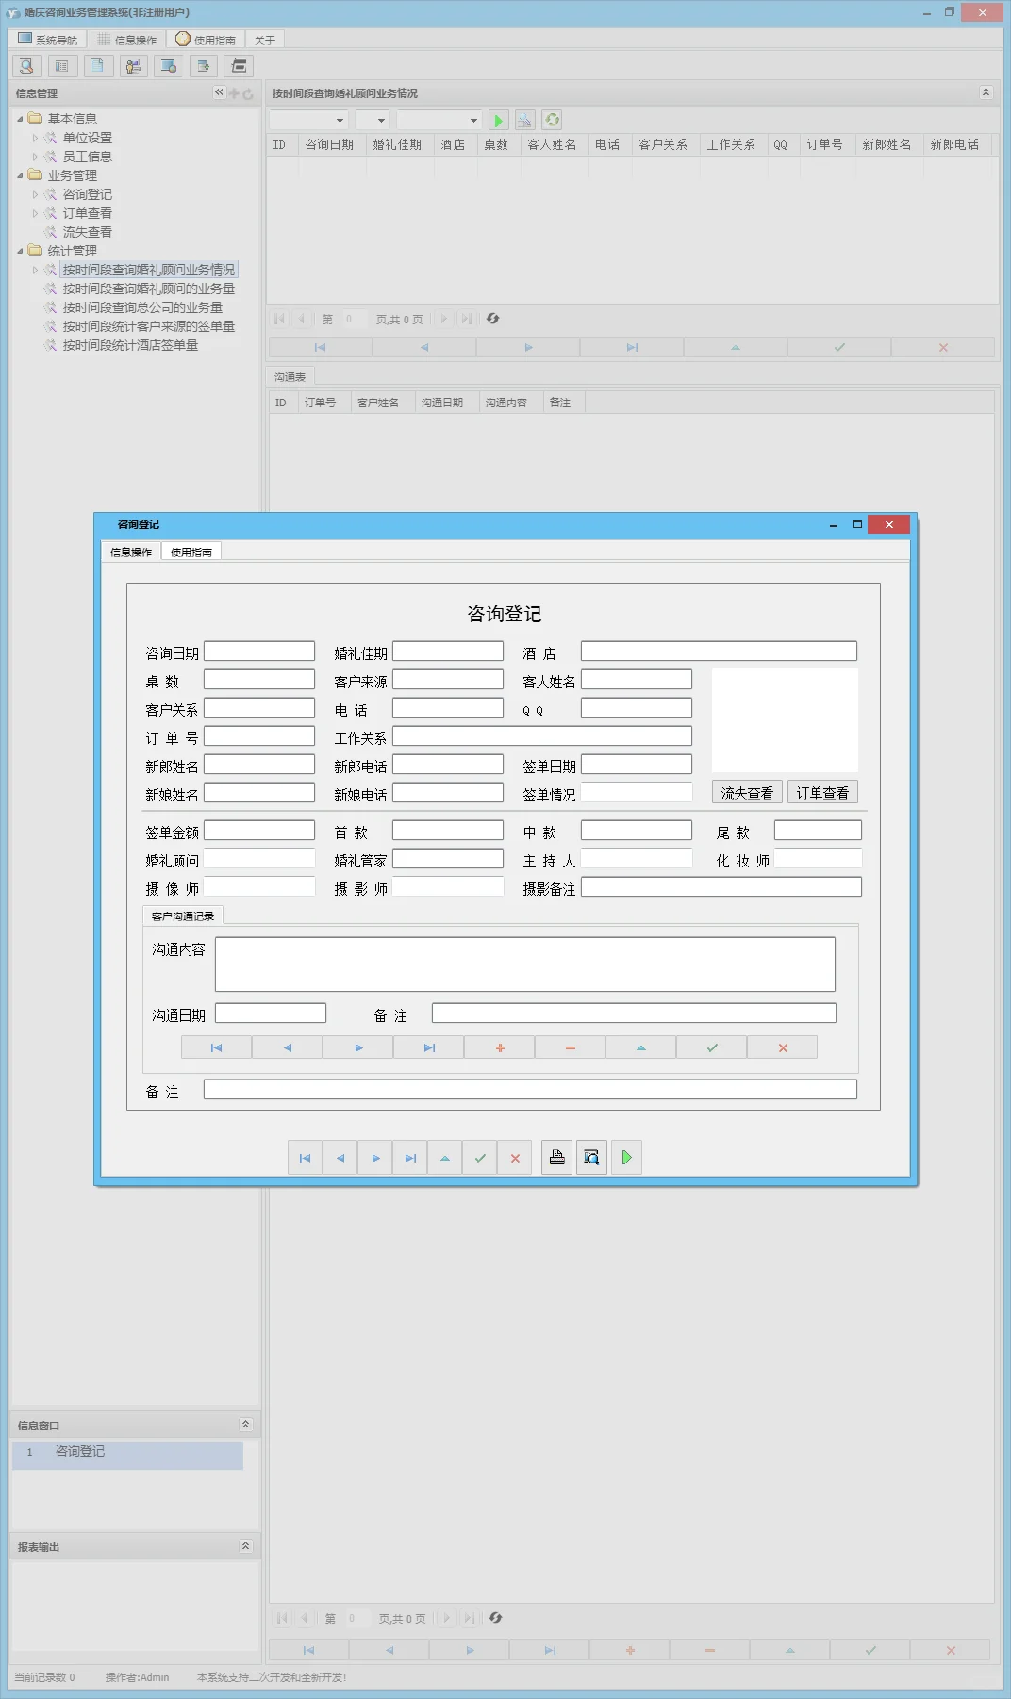Viewport: 1011px width, 1699px height.
Task: Click the 咨询日期 input field in dialog
Action: click(x=259, y=652)
